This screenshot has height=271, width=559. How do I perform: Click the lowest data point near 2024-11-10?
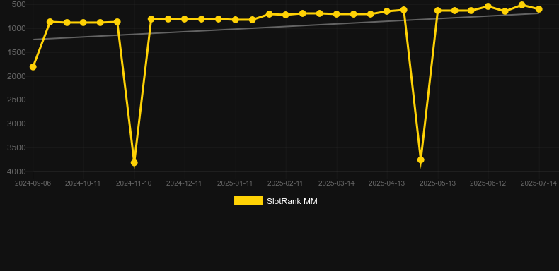pos(134,162)
